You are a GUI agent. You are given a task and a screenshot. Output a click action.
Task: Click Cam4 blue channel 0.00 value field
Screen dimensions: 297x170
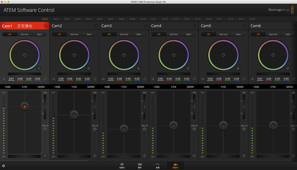[187, 79]
